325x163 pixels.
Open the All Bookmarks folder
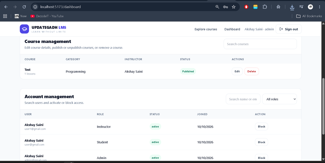point(309,16)
